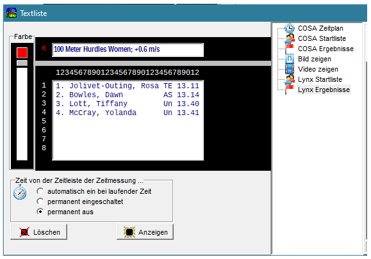Screen dimensions: 371x259
Task: Pick the red color swatch under Farbe
Action: (x=22, y=52)
